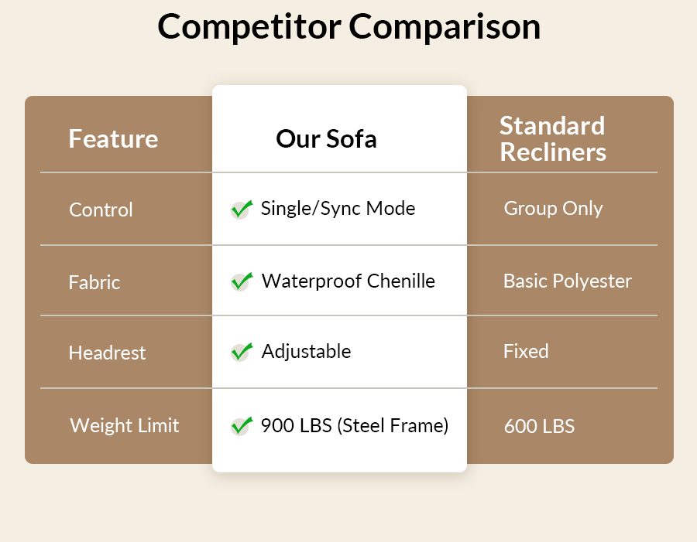Select the Fabric row label

coord(94,282)
